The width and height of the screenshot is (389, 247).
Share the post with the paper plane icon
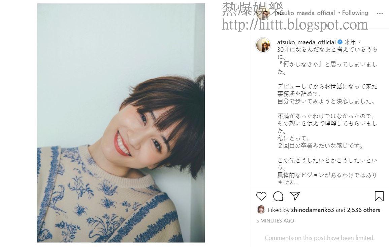295,196
